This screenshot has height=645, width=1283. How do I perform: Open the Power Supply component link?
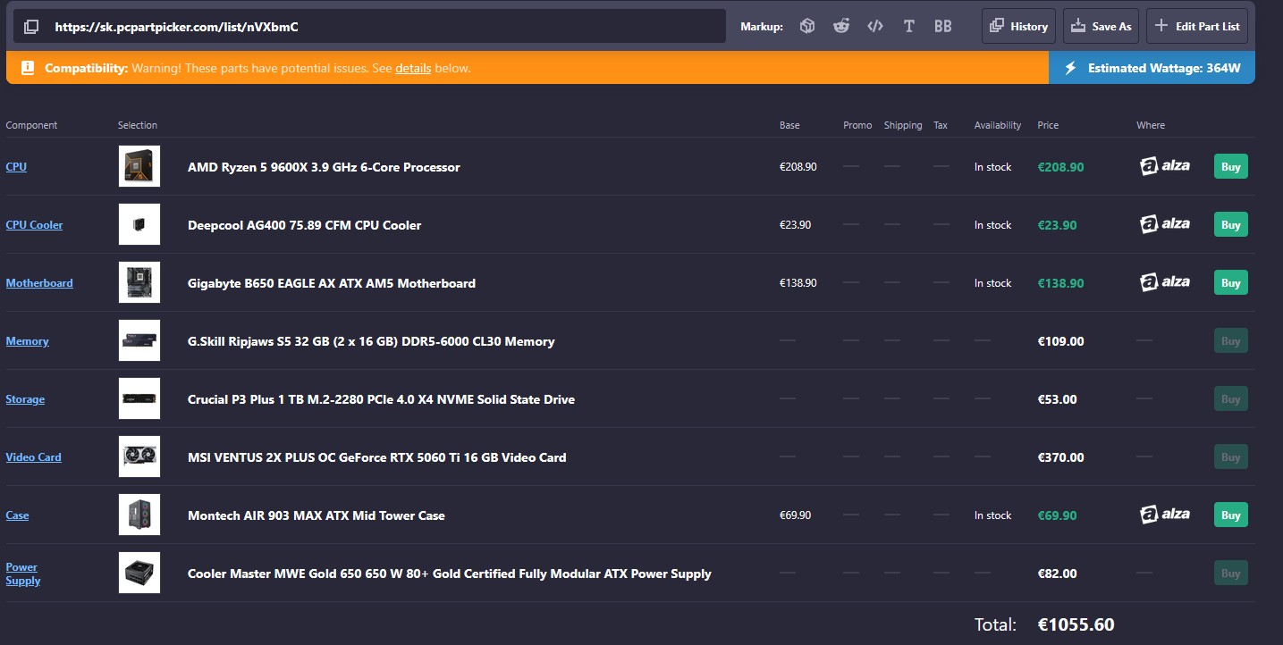[23, 574]
